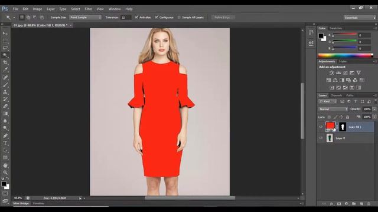Click the Create new layer button
The image size is (378, 212).
tap(361, 204)
